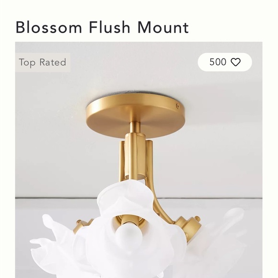Open the Blossom Flush Mount title
278x278 pixels.
[102, 27]
